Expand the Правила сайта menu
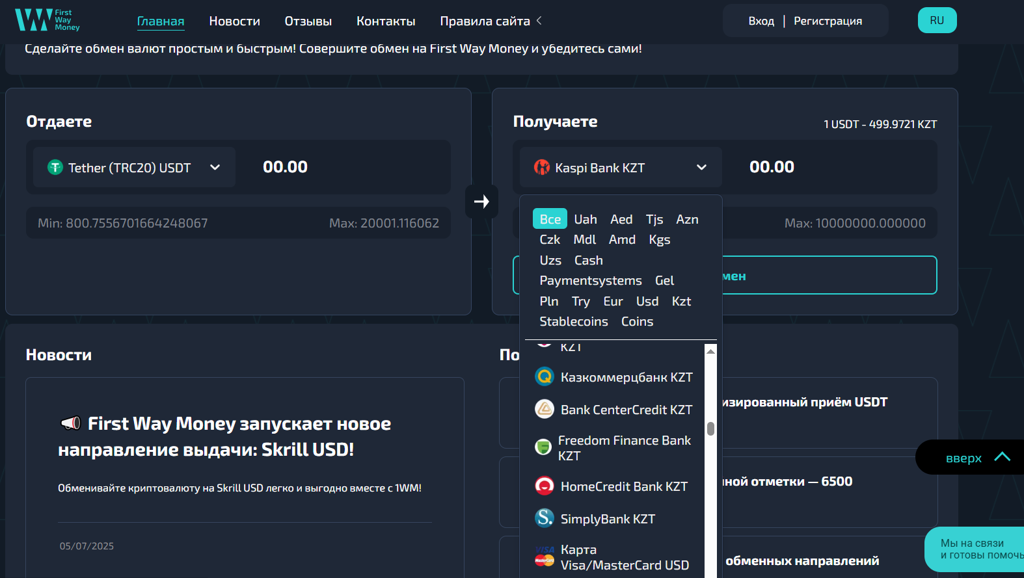 [x=491, y=21]
